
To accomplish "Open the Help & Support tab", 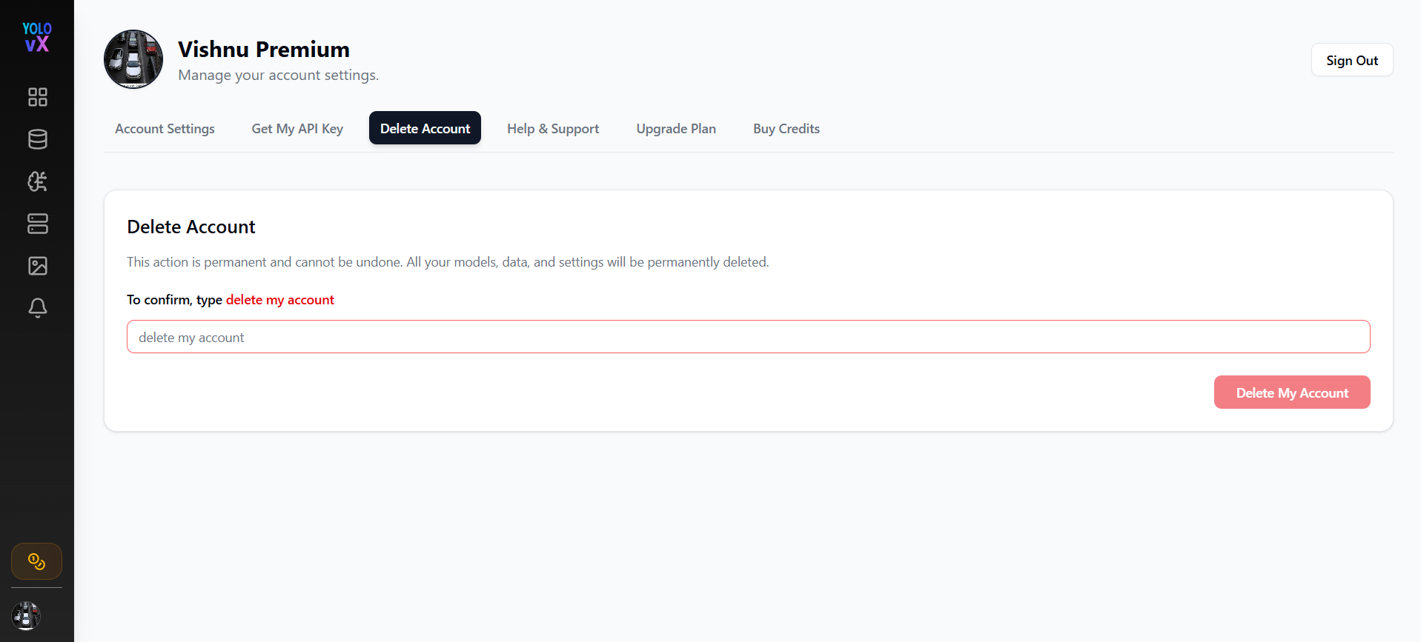I will tap(553, 128).
